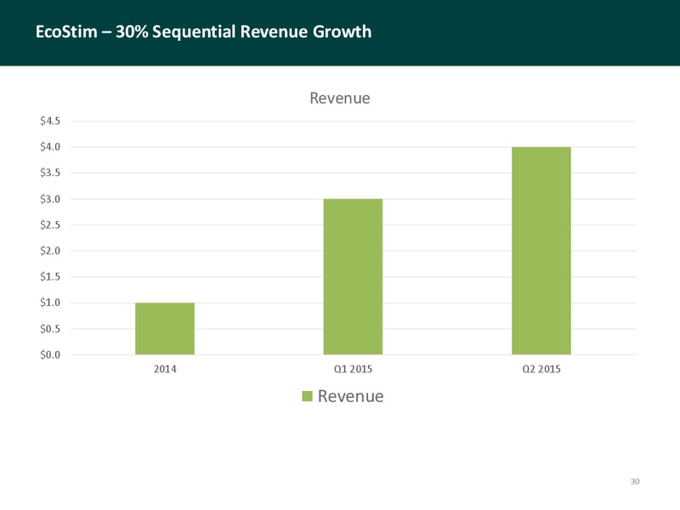Click the "$3.0" y-axis value
The width and height of the screenshot is (680, 510).
[x=50, y=199]
